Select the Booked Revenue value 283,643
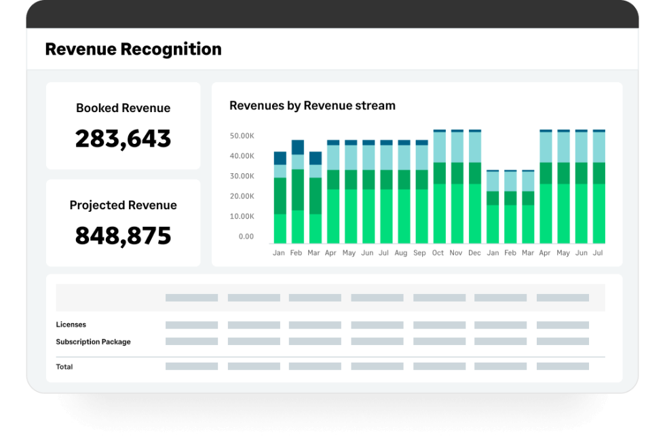 pos(123,139)
